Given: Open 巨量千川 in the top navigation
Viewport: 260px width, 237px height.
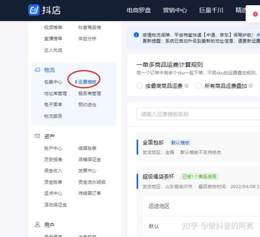Looking at the screenshot, I should pyautogui.click(x=211, y=10).
